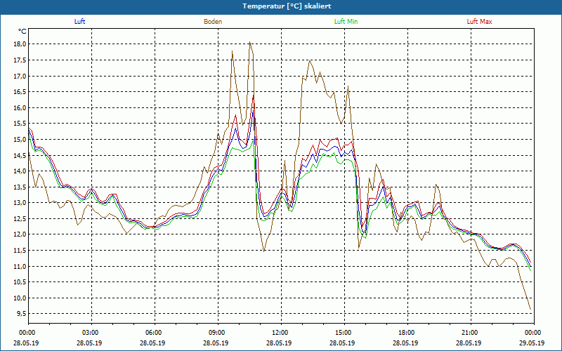Select the Boden legend label

click(213, 22)
